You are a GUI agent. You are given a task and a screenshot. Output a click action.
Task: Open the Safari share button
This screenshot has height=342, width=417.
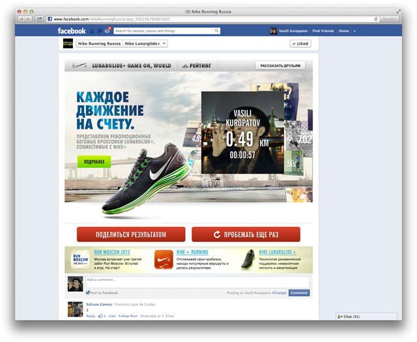pyautogui.click(x=39, y=19)
